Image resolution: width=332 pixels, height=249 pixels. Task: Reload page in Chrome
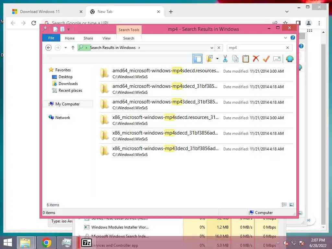34,23
